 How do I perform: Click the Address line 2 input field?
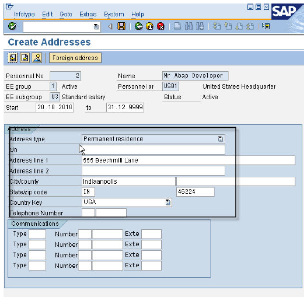point(153,171)
